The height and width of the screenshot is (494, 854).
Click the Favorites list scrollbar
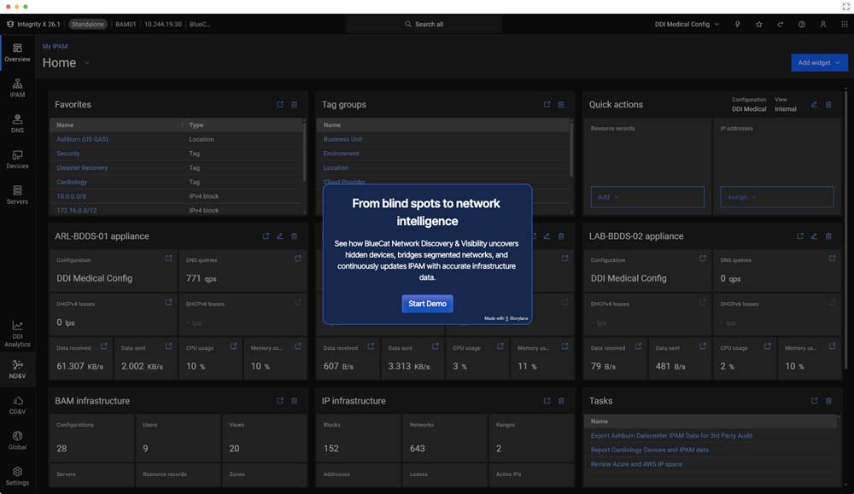pyautogui.click(x=304, y=151)
